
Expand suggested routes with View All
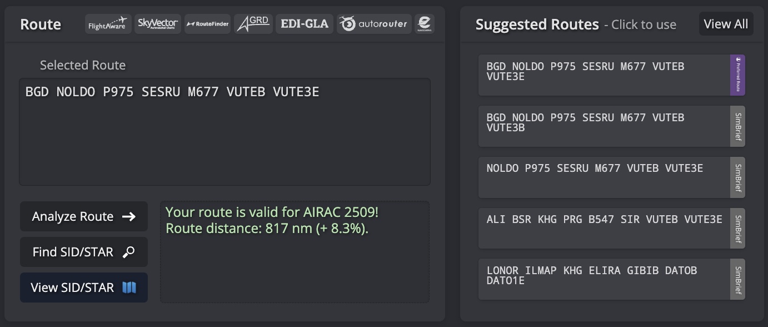coord(726,24)
